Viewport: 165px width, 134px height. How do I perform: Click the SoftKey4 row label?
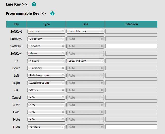pyautogui.click(x=16, y=54)
